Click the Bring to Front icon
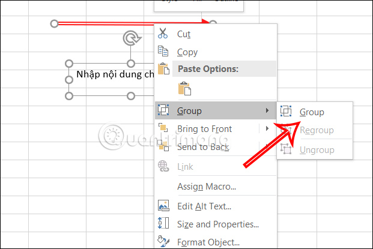373x249 pixels. tap(163, 128)
